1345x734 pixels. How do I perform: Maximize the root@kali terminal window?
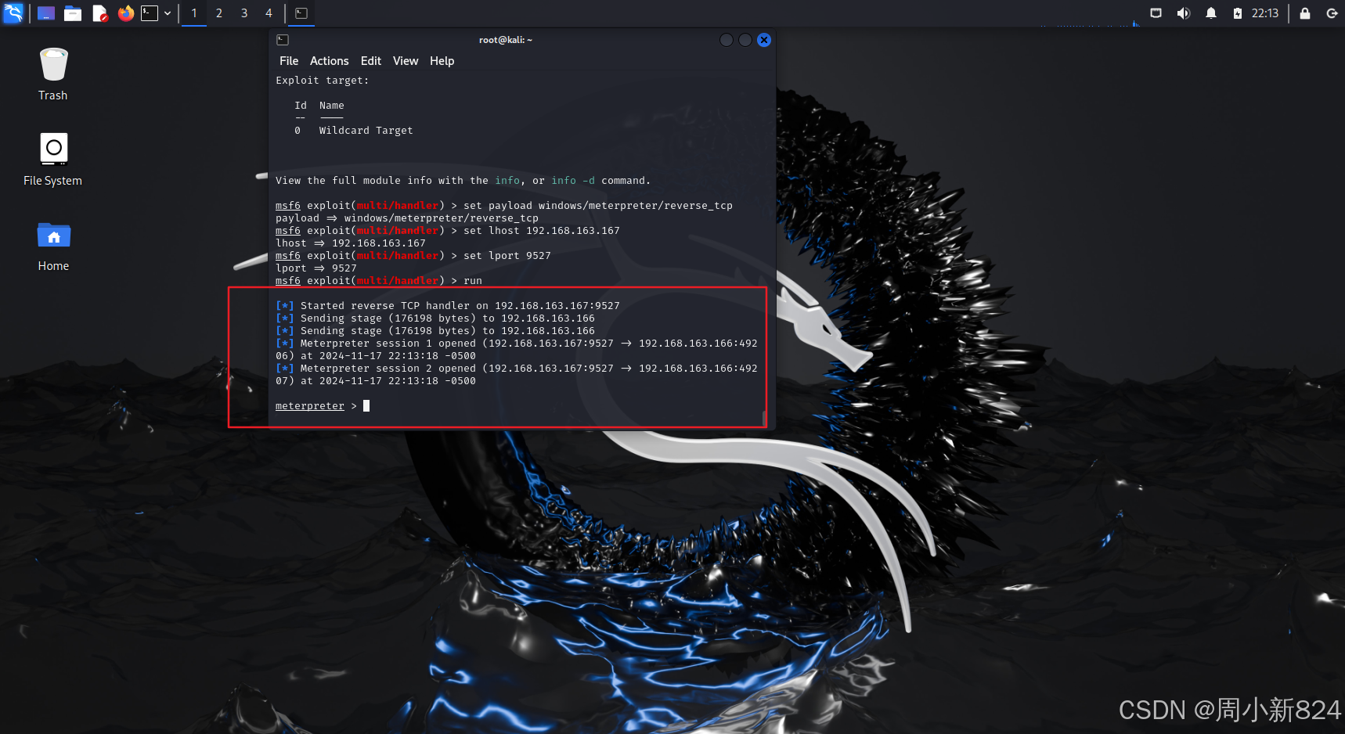click(x=745, y=40)
